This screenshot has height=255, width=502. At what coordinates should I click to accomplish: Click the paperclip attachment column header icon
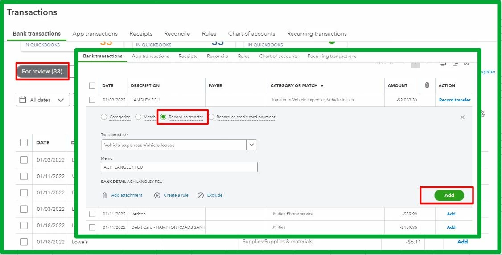click(x=427, y=85)
